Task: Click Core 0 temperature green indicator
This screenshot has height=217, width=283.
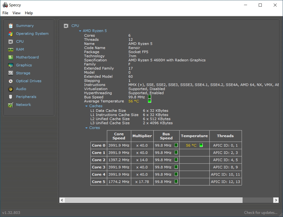Action: point(201,145)
